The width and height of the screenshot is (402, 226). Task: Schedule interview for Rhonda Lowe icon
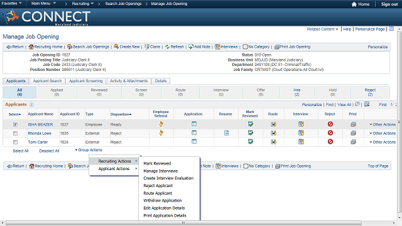coord(301,133)
